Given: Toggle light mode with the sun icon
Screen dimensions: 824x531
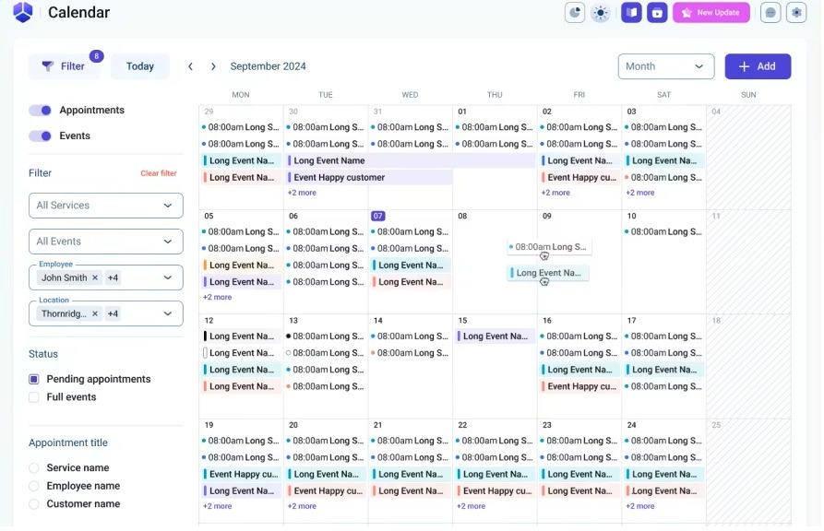Looking at the screenshot, I should coord(601,13).
